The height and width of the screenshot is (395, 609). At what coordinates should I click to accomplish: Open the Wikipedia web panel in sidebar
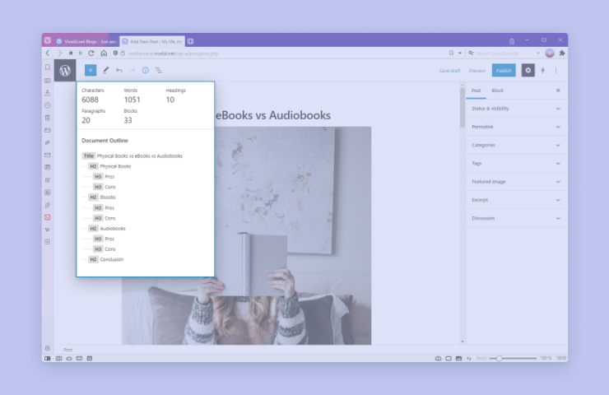pos(48,230)
